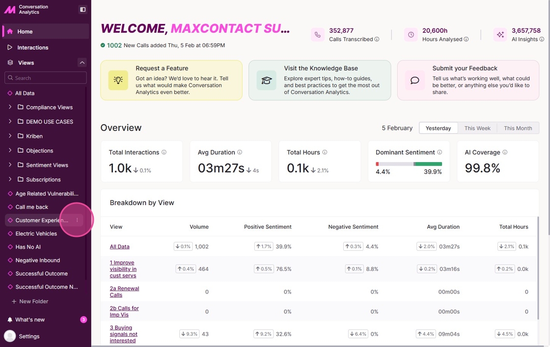Open Settings in the sidebar

click(29, 336)
